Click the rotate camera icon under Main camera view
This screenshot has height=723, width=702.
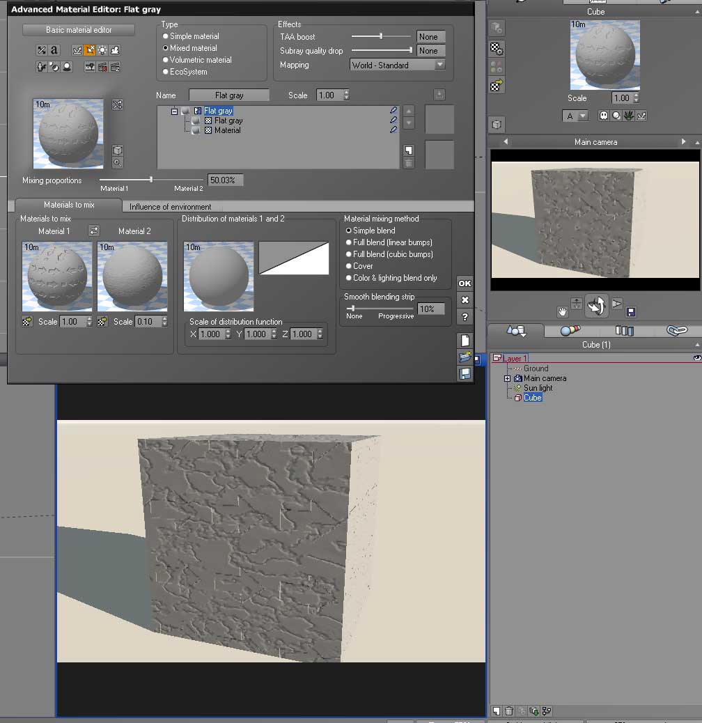[596, 306]
